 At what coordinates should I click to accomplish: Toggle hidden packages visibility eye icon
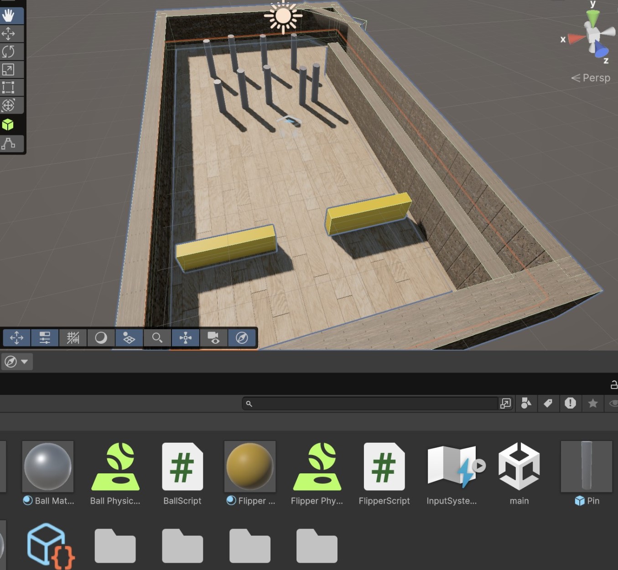pos(613,403)
